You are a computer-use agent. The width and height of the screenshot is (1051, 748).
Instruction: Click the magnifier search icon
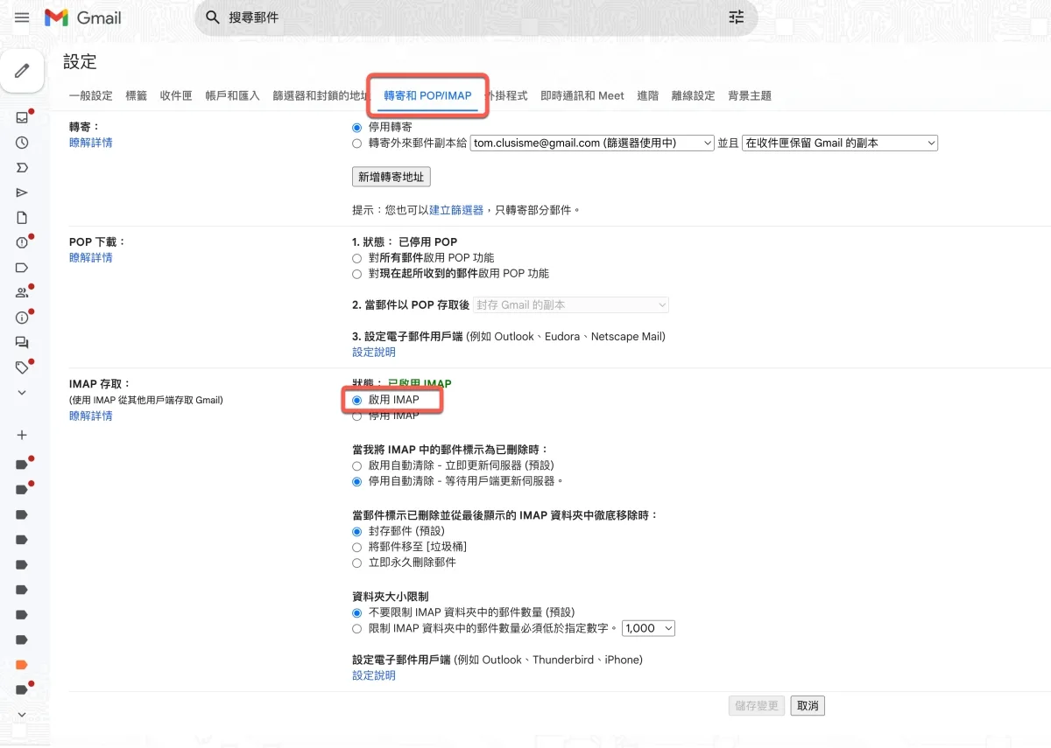(x=212, y=17)
